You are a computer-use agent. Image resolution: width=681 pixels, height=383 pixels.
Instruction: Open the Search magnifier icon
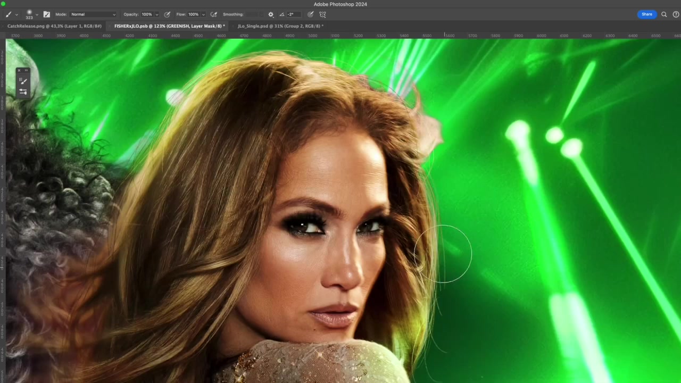pos(664,14)
